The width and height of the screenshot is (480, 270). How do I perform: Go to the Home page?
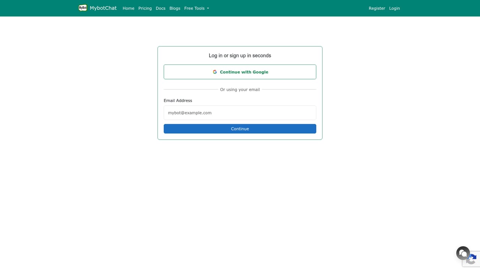(128, 8)
